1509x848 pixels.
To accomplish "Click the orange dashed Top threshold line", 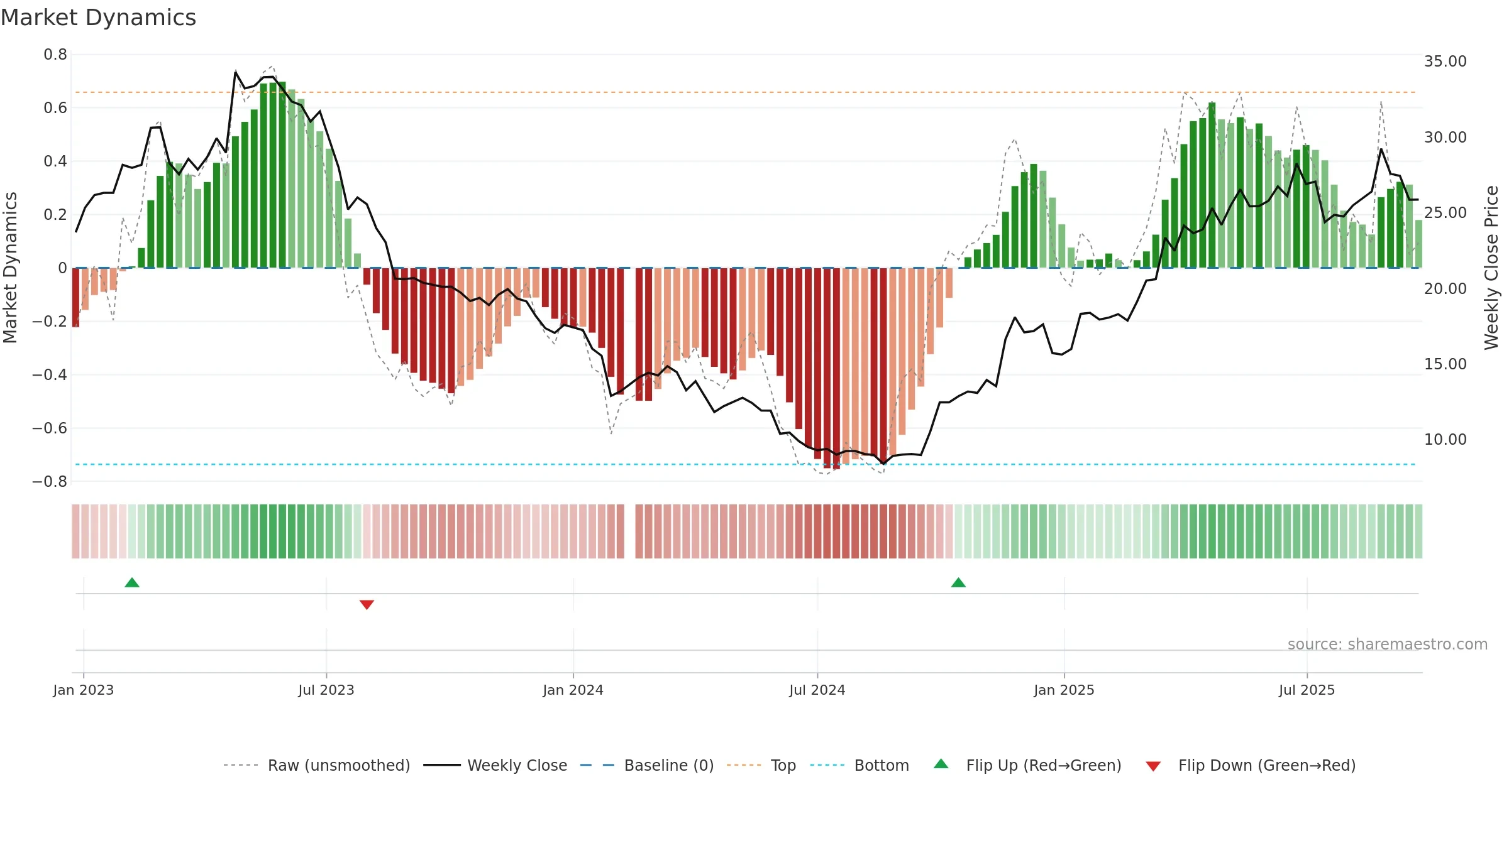I will point(745,92).
